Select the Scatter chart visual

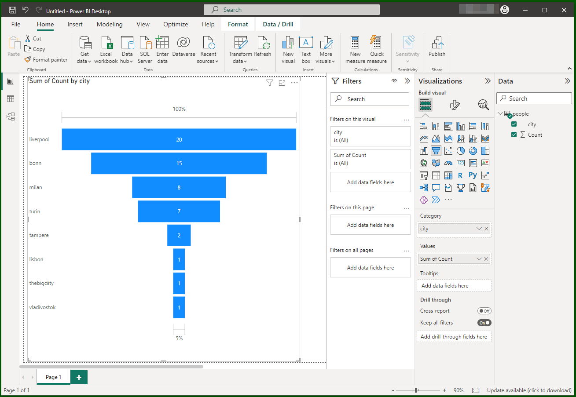click(448, 151)
